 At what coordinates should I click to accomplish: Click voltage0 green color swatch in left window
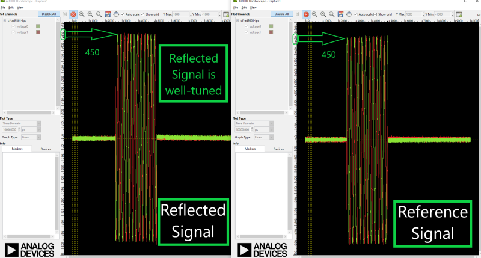tap(38, 26)
